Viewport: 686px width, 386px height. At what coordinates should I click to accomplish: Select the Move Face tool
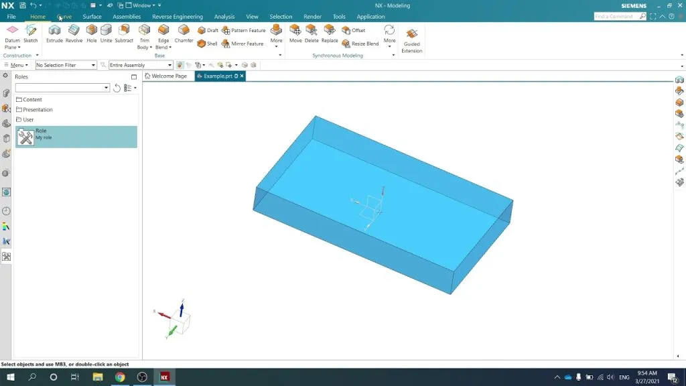click(x=295, y=34)
